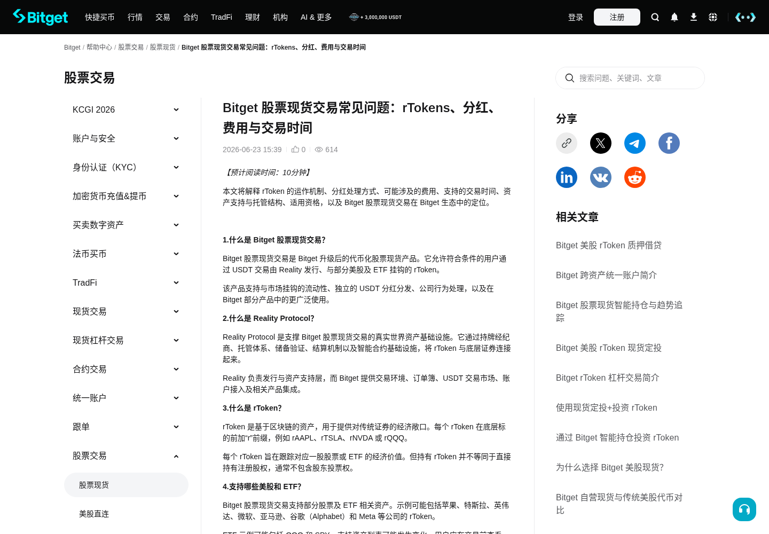Expand the 账户与安全 section
The image size is (769, 534).
pos(126,138)
